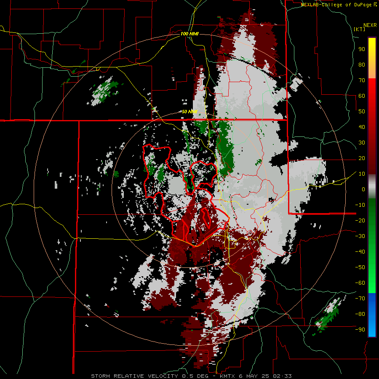Select the 80 value on velocity scale

pyautogui.click(x=362, y=64)
